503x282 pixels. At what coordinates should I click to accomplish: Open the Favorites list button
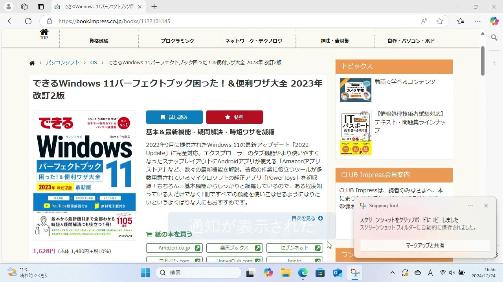(x=461, y=21)
